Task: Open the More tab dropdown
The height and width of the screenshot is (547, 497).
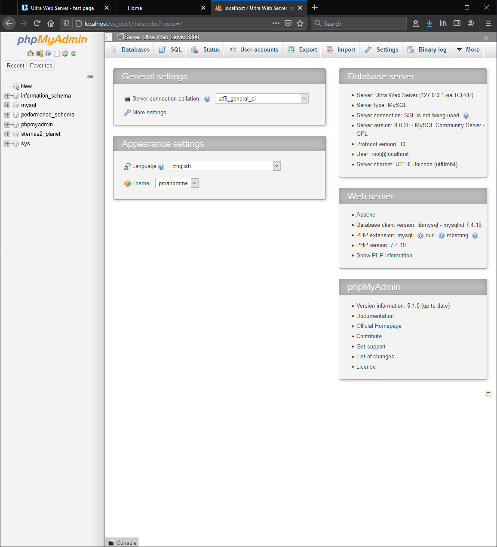Action: click(x=468, y=49)
